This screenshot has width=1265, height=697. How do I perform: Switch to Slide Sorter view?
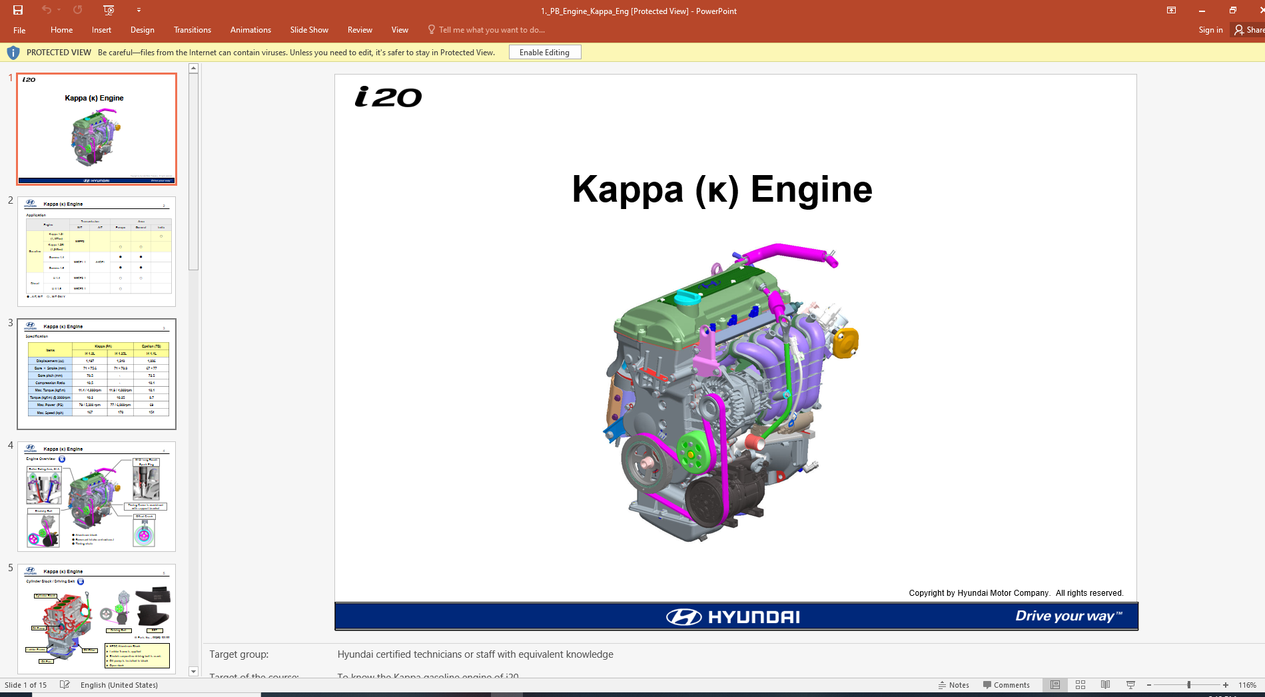(x=1080, y=684)
